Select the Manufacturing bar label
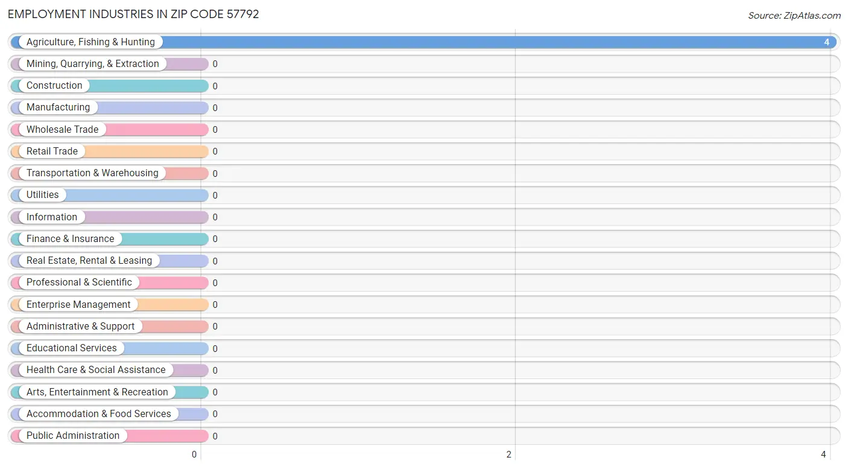This screenshot has height=469, width=848. tap(58, 107)
